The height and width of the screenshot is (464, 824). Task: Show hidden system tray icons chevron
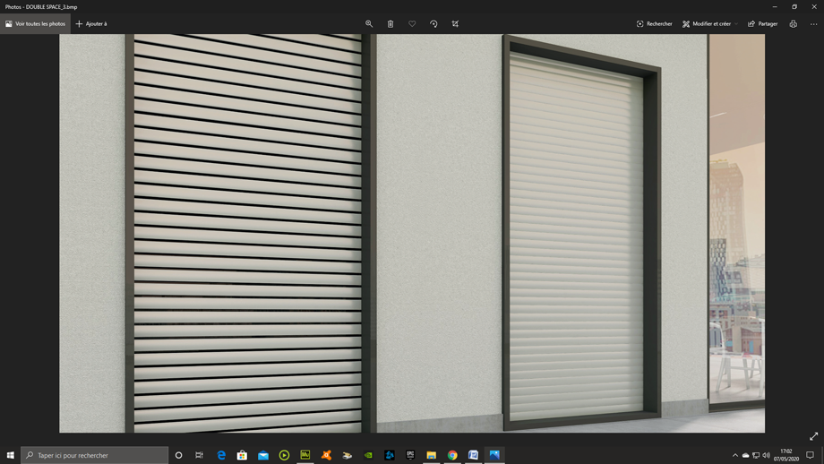tap(735, 455)
